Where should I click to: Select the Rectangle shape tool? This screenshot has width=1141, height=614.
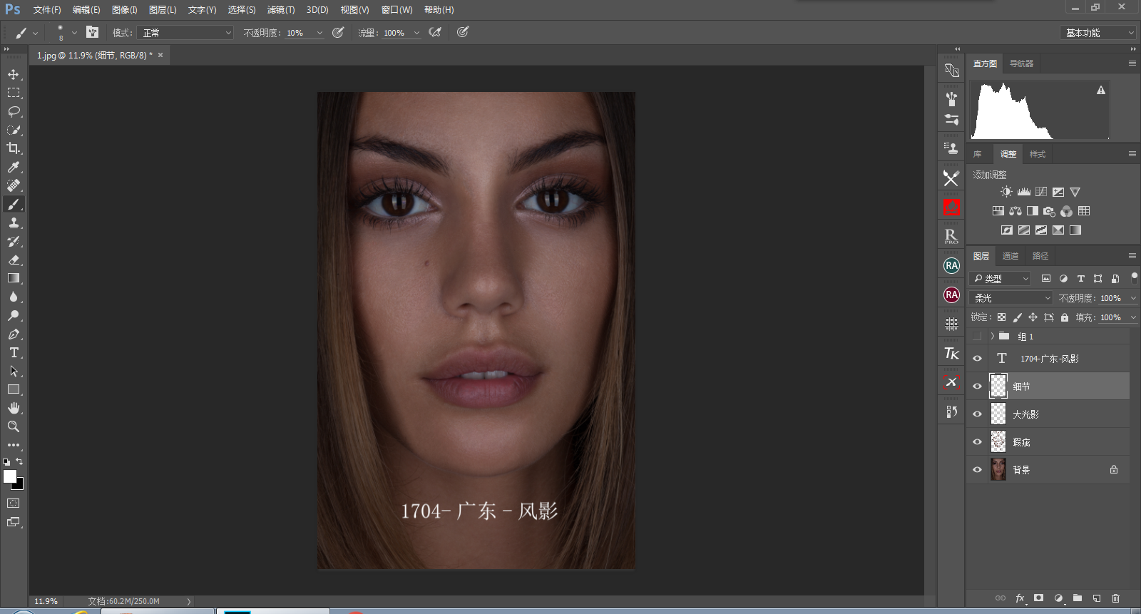tap(14, 389)
